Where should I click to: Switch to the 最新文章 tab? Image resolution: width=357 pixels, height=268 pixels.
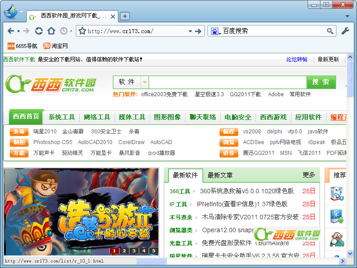[x=220, y=175]
